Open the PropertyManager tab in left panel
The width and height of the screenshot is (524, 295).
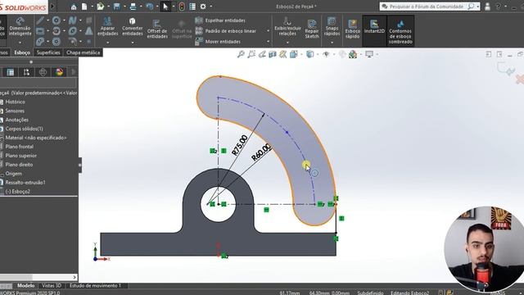pos(11,72)
